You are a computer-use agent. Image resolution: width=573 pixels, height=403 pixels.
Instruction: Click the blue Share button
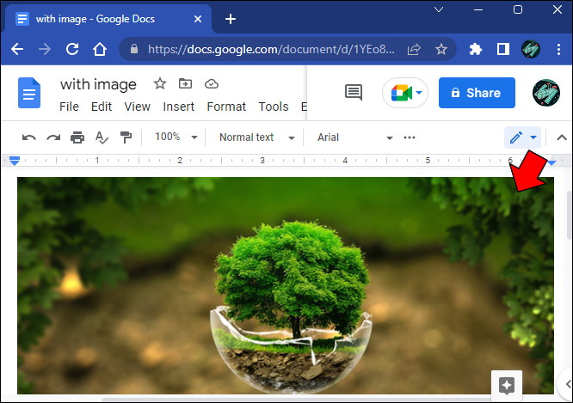pos(477,93)
